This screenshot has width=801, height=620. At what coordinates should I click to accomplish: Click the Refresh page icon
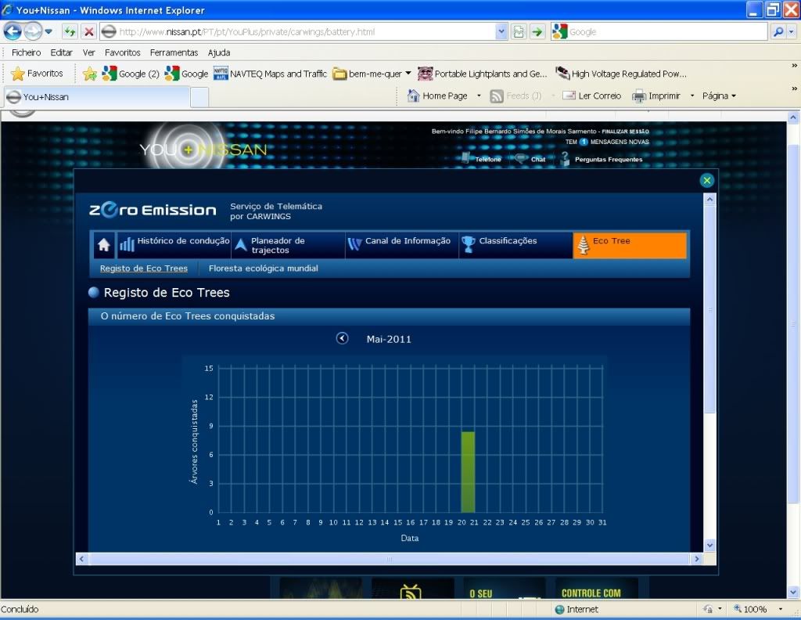tap(70, 31)
